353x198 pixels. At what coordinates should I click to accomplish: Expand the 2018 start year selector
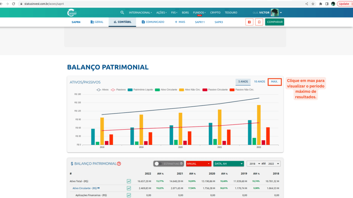253,164
